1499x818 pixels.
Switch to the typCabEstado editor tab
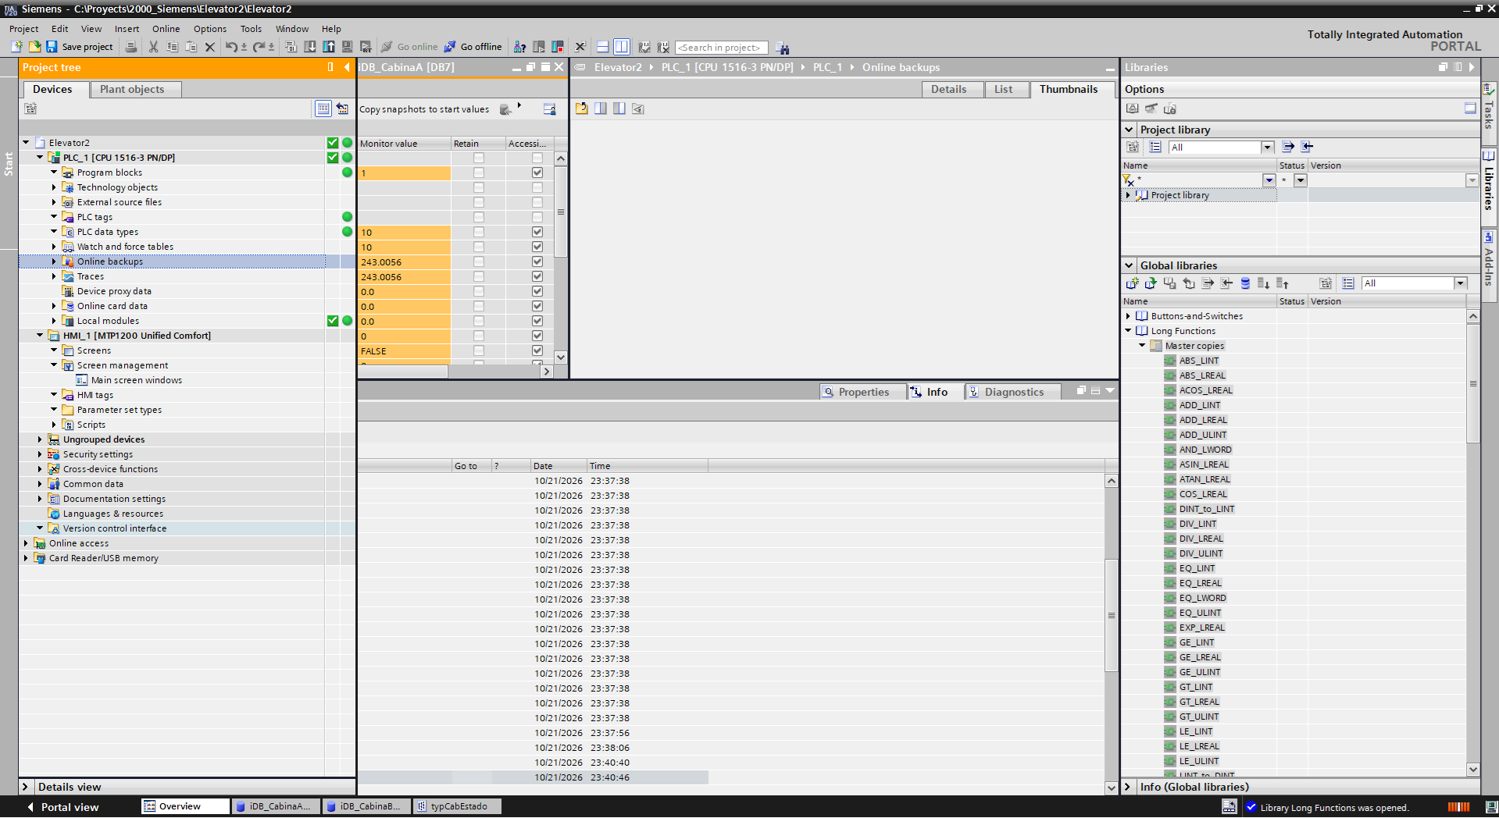pyautogui.click(x=458, y=806)
